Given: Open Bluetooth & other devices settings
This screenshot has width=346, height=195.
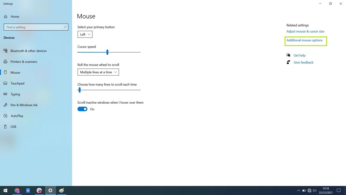Looking at the screenshot, I should pyautogui.click(x=29, y=51).
